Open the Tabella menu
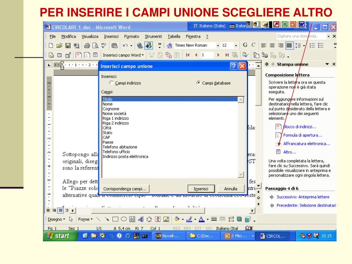This screenshot has height=264, width=352. point(174,36)
